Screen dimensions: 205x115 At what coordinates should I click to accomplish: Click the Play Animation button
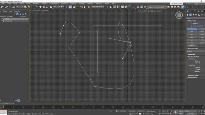[x=165, y=111]
